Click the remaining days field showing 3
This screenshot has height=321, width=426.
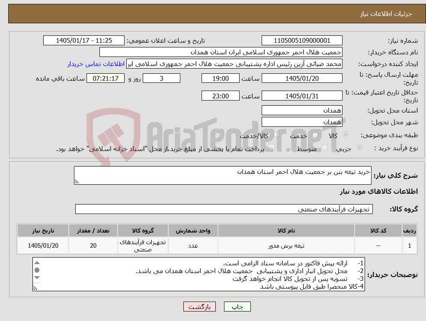point(161,79)
